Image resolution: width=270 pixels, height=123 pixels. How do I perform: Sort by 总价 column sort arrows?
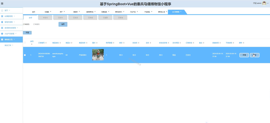(x=151, y=43)
